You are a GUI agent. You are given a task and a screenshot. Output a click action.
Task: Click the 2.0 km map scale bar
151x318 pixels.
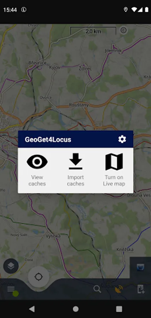93,31
